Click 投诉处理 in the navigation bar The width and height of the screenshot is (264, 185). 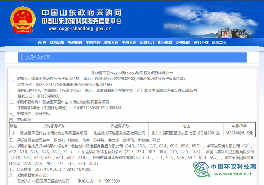tap(165, 42)
